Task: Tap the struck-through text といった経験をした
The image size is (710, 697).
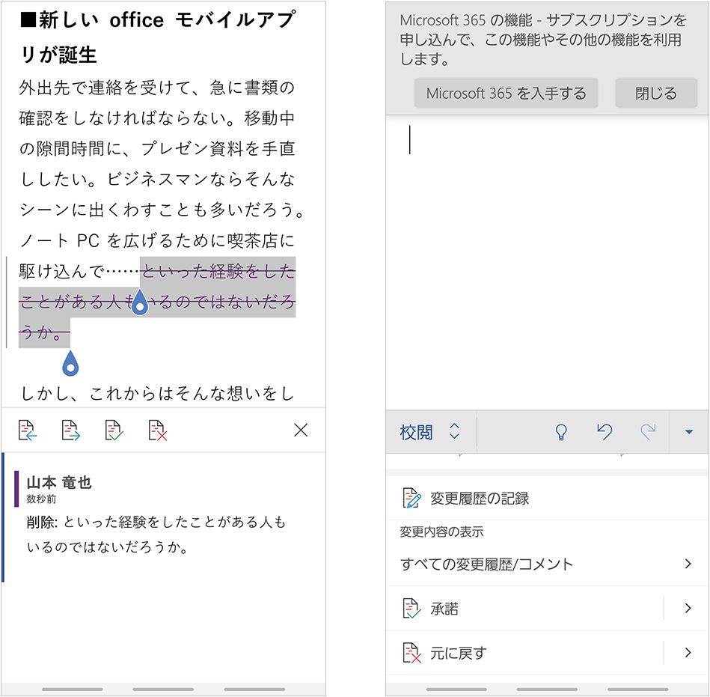Action: pyautogui.click(x=218, y=272)
